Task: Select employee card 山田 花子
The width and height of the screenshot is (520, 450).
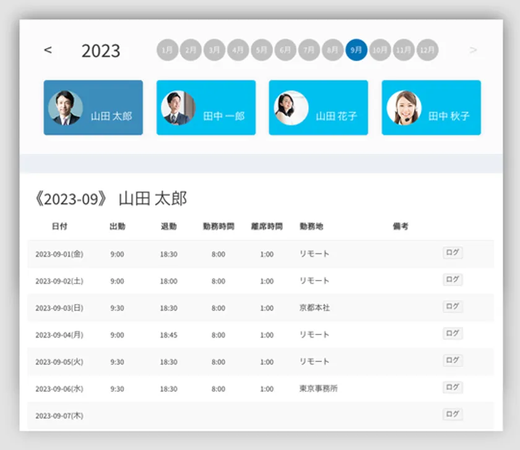Action: click(x=318, y=108)
